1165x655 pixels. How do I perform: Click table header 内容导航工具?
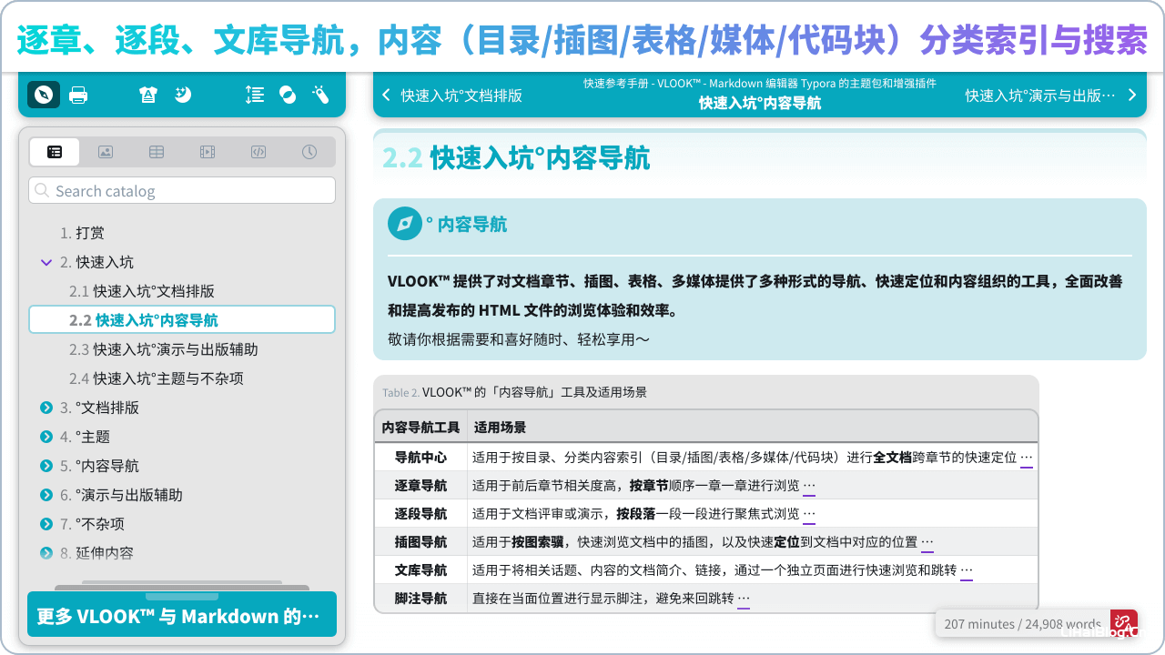point(420,428)
